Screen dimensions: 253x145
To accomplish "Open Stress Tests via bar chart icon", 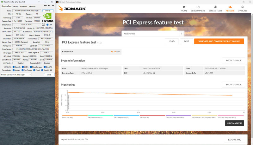I will [x=215, y=7].
